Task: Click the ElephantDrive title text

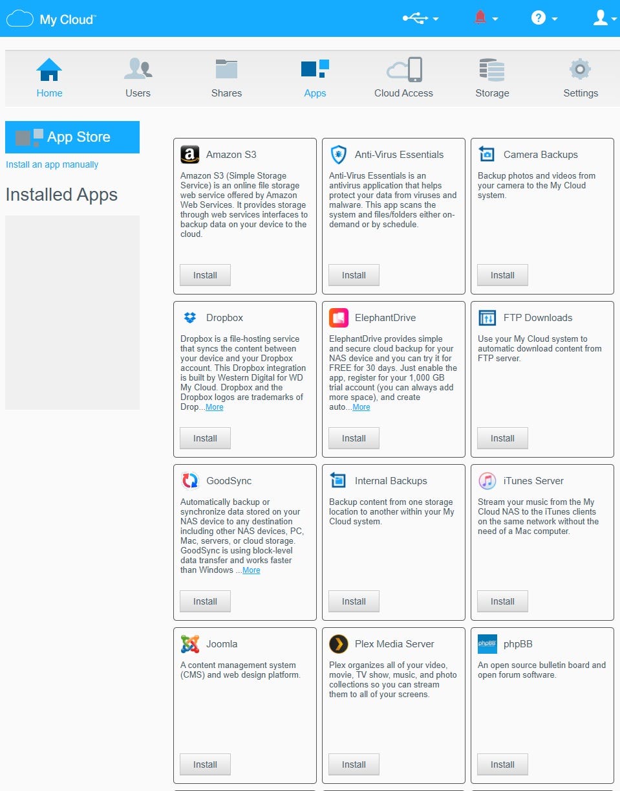Action: coord(385,318)
